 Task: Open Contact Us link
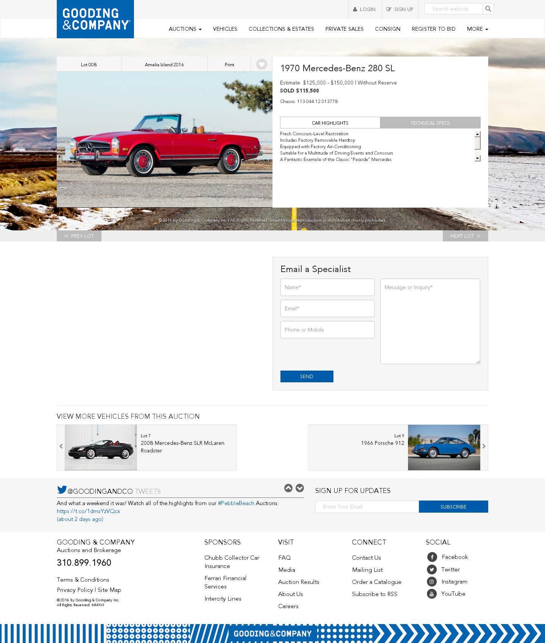[x=366, y=558]
